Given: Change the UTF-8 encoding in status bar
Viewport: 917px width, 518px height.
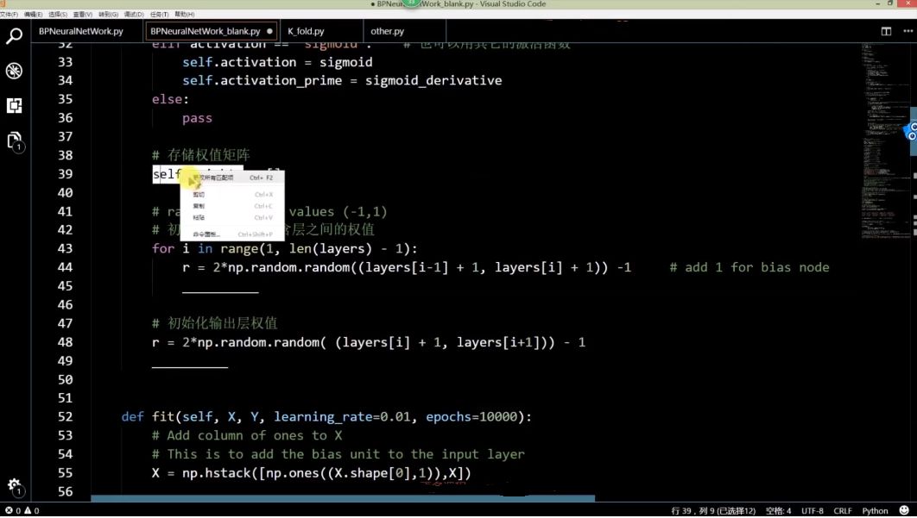Looking at the screenshot, I should click(813, 510).
